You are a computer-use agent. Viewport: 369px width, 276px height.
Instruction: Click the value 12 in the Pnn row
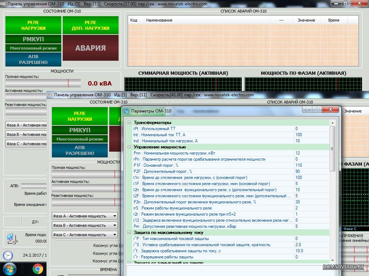298,153
